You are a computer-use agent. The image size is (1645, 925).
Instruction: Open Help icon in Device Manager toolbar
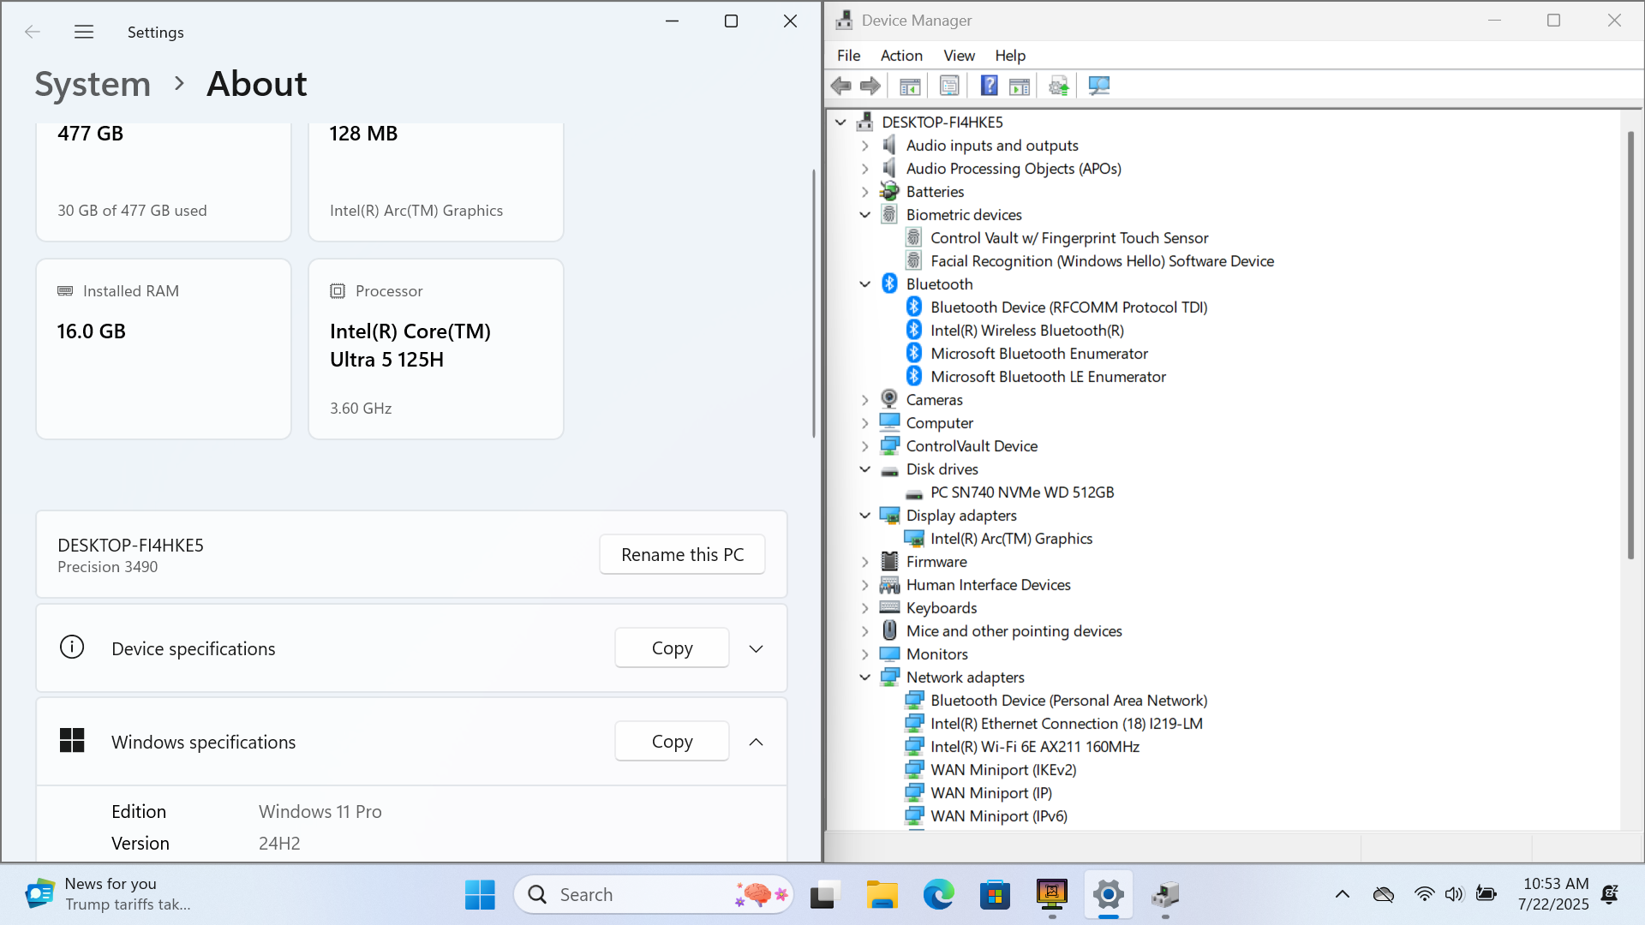pyautogui.click(x=989, y=86)
